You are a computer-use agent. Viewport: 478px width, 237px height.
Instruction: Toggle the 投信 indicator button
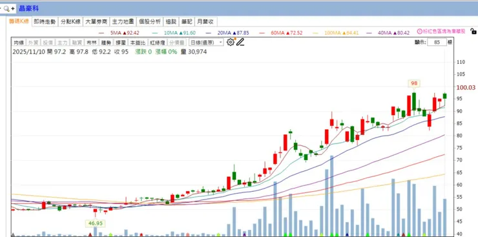click(x=48, y=43)
